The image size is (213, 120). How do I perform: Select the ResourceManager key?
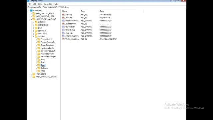coord(48,57)
